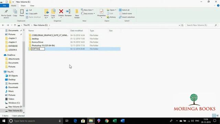The width and height of the screenshot is (220, 124).
Task: Open Downloads in navigation pane
Action: pos(13,87)
